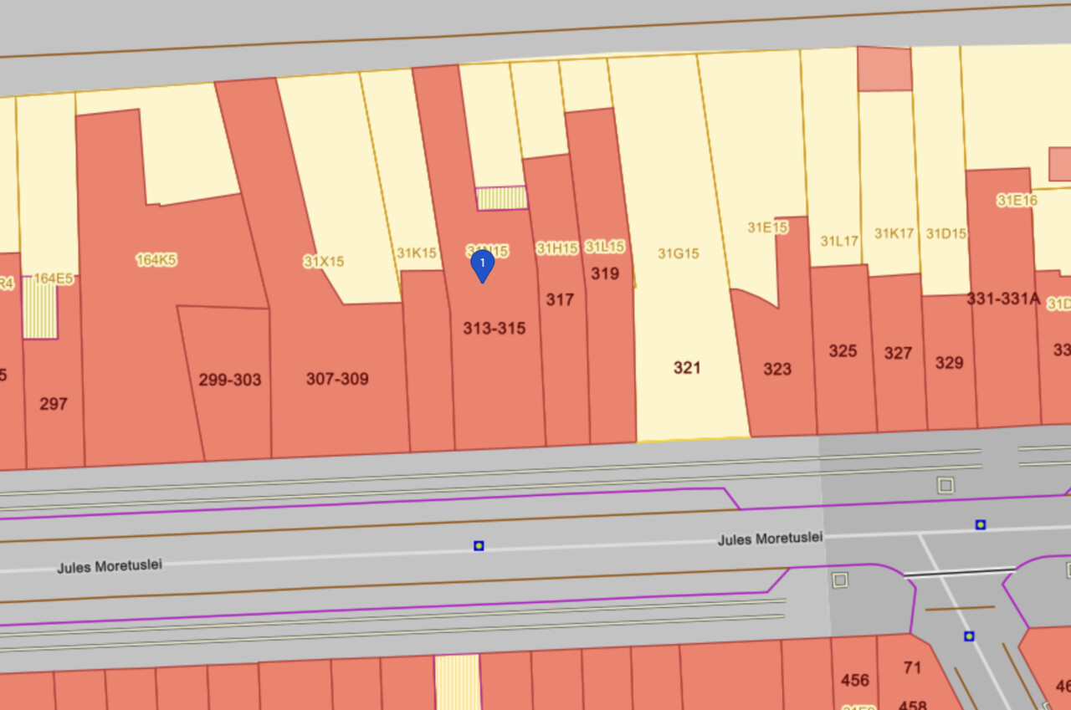Select building number 456 south of the street

(x=854, y=680)
